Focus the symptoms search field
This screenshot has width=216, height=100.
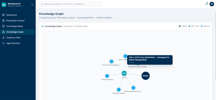(x=71, y=4)
